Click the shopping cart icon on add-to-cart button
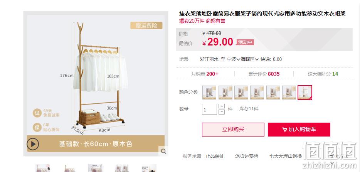 [284, 130]
